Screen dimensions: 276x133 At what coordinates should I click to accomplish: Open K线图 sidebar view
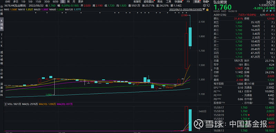[x=2, y=24]
